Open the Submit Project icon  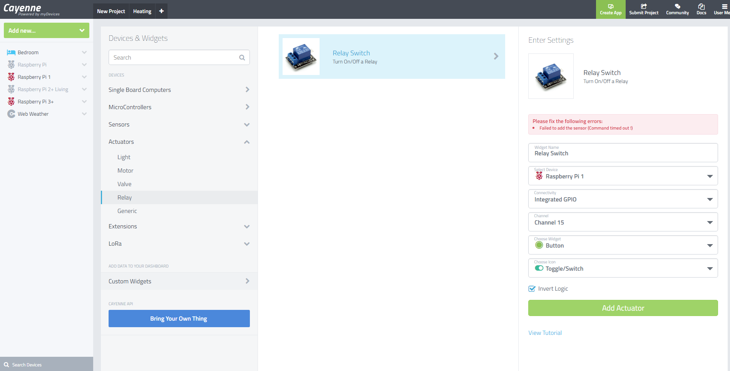point(644,6)
